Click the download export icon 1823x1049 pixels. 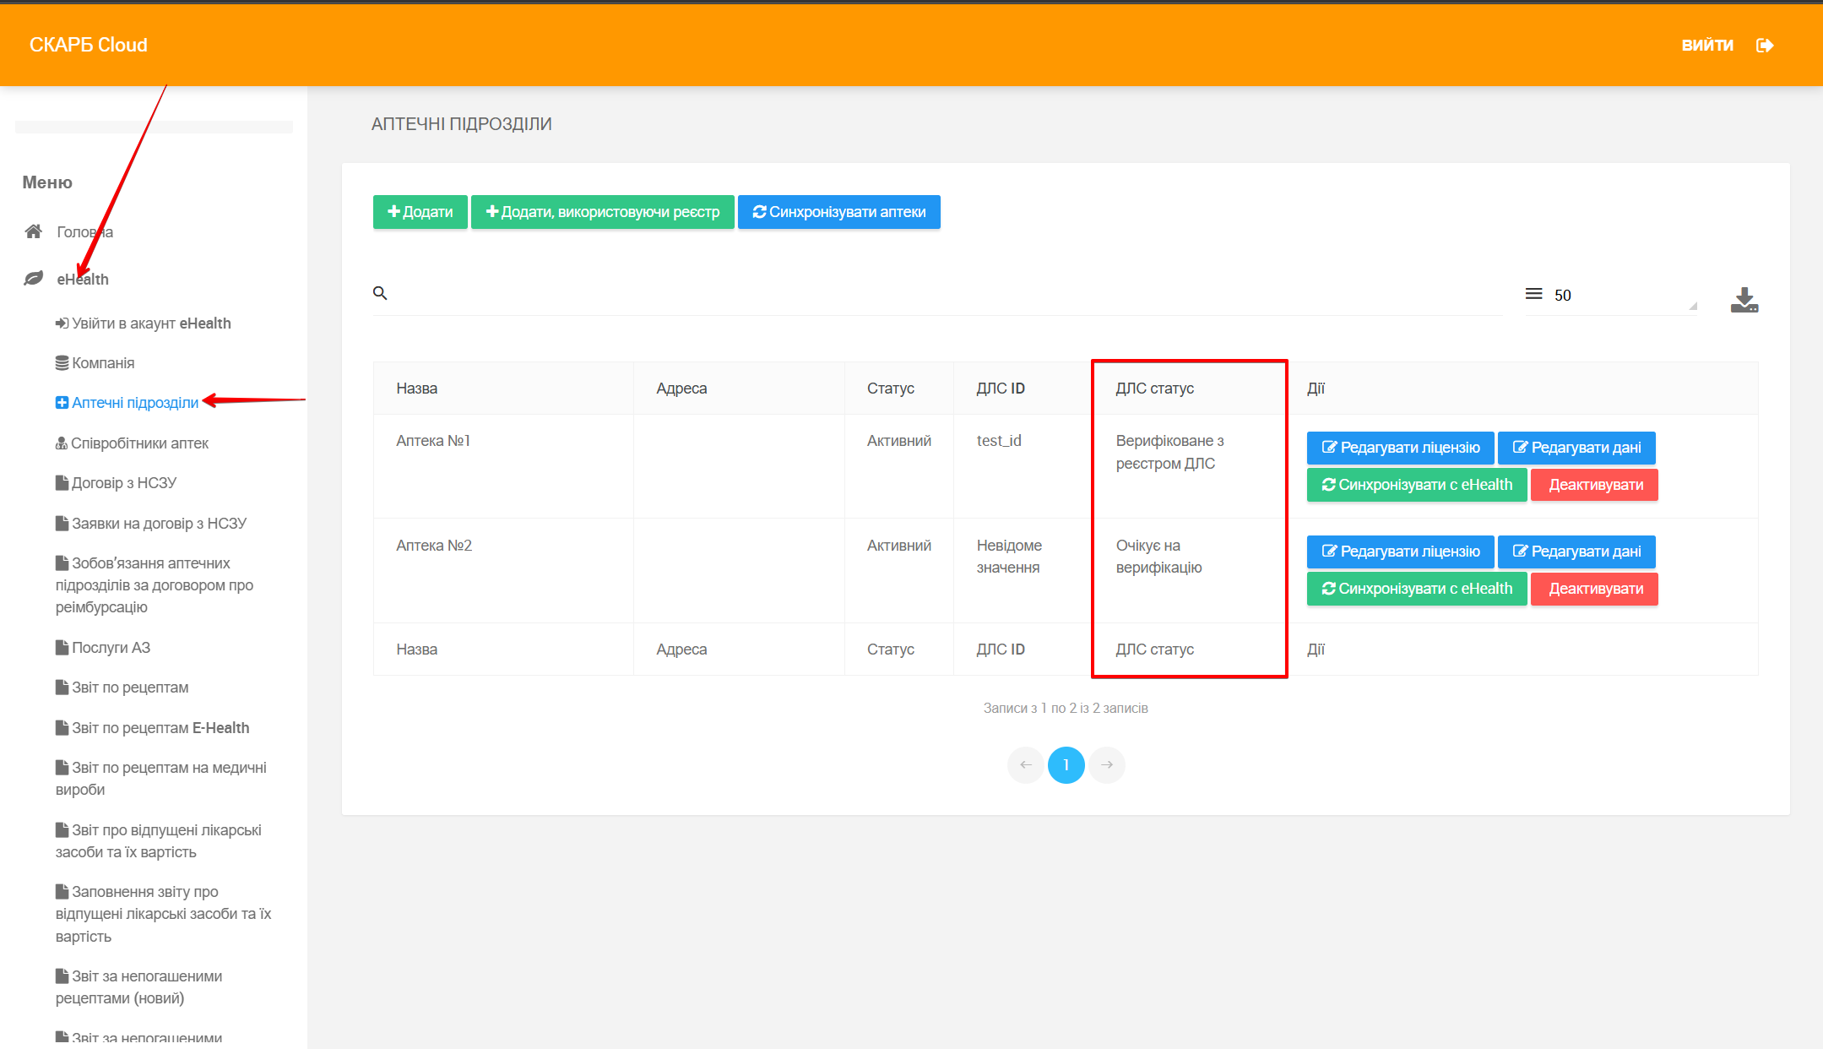(x=1744, y=300)
